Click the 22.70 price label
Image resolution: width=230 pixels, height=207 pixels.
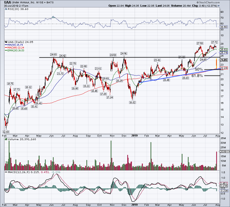[x=73, y=64]
